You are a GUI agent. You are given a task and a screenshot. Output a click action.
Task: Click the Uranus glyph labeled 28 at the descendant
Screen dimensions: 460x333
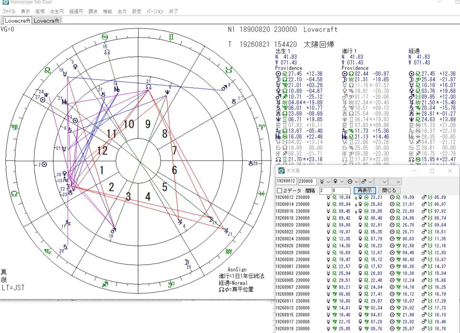point(251,163)
